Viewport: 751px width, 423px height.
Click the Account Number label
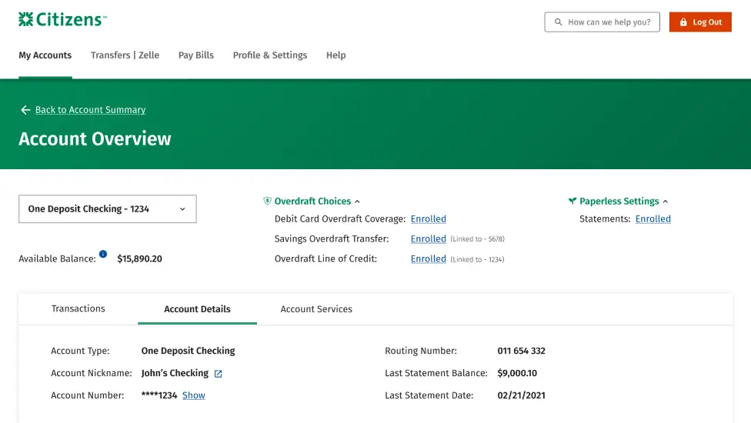click(87, 395)
